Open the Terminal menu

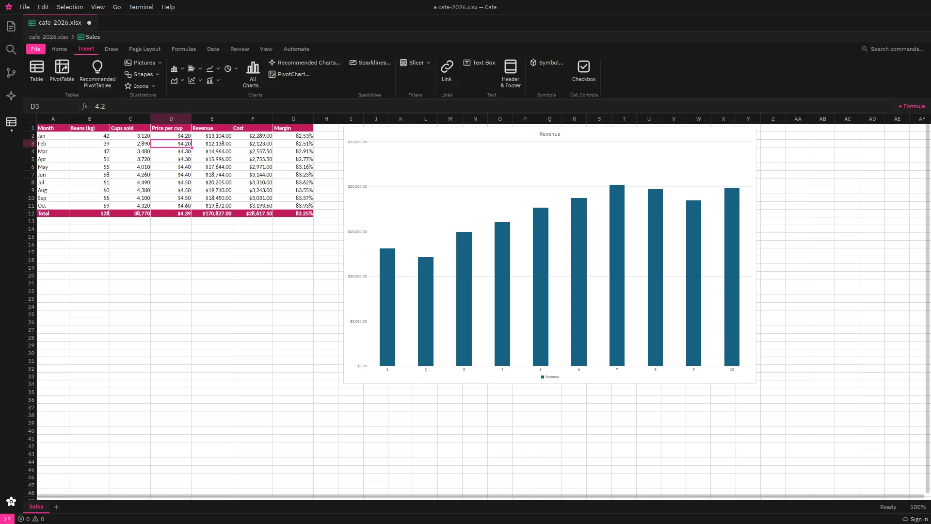tap(141, 7)
